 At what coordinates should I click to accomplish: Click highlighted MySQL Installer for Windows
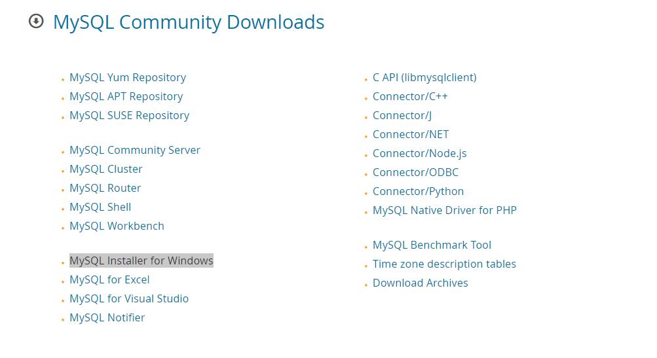pyautogui.click(x=141, y=260)
